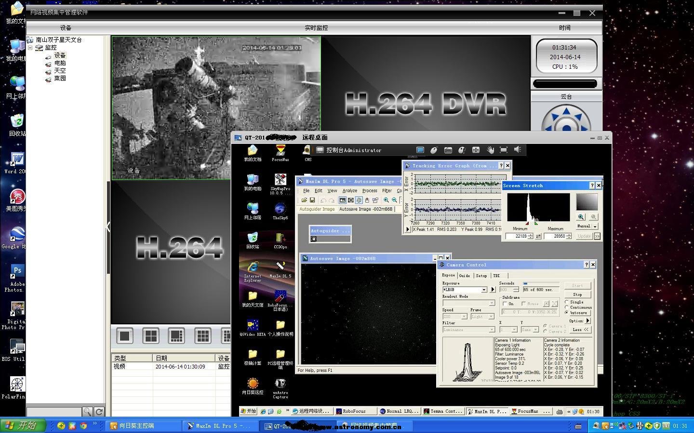Click MaxIm DL open file icon
This screenshot has height=433, width=694.
pos(304,200)
